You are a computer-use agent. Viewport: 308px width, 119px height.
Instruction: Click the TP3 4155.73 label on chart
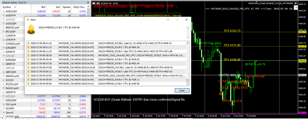(x=232, y=31)
